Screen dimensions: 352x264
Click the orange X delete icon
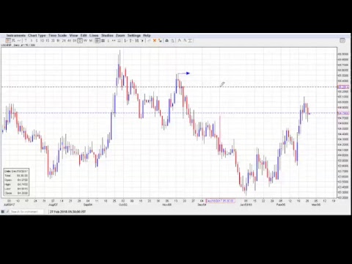tap(155, 40)
